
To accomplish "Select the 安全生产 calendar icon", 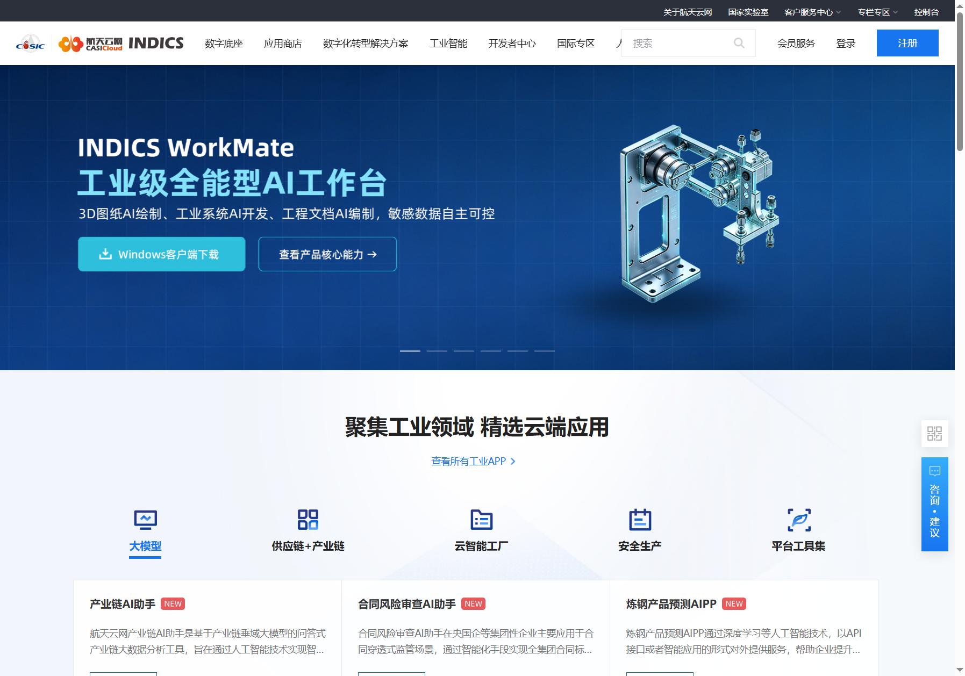I will [640, 520].
